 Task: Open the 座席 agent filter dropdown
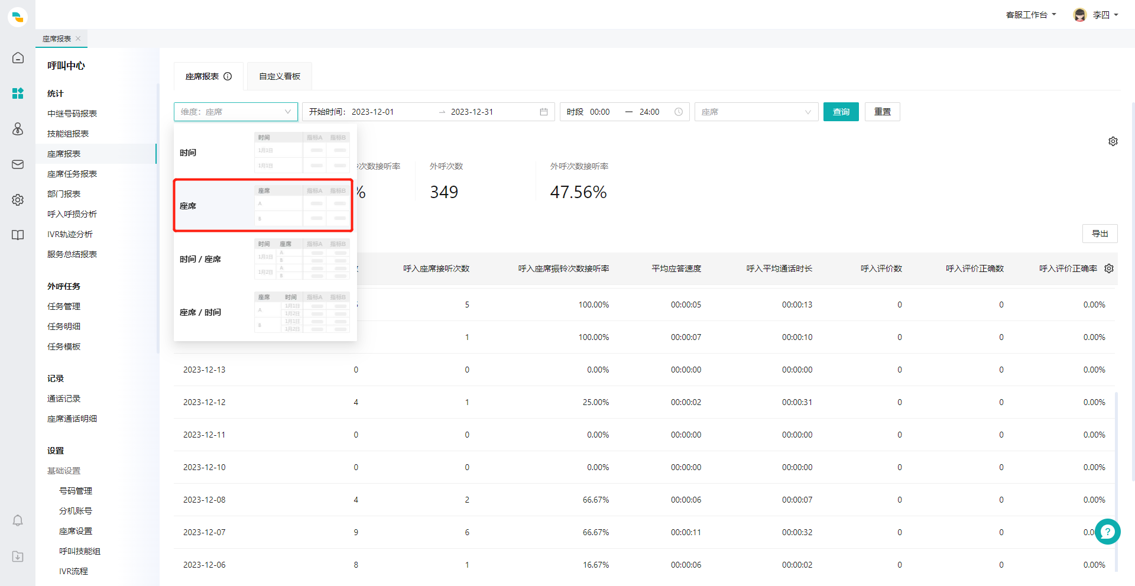click(757, 112)
